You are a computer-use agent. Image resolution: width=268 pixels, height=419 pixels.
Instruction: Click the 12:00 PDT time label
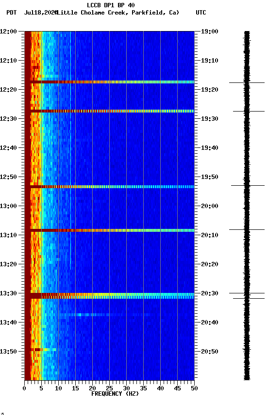(x=8, y=31)
